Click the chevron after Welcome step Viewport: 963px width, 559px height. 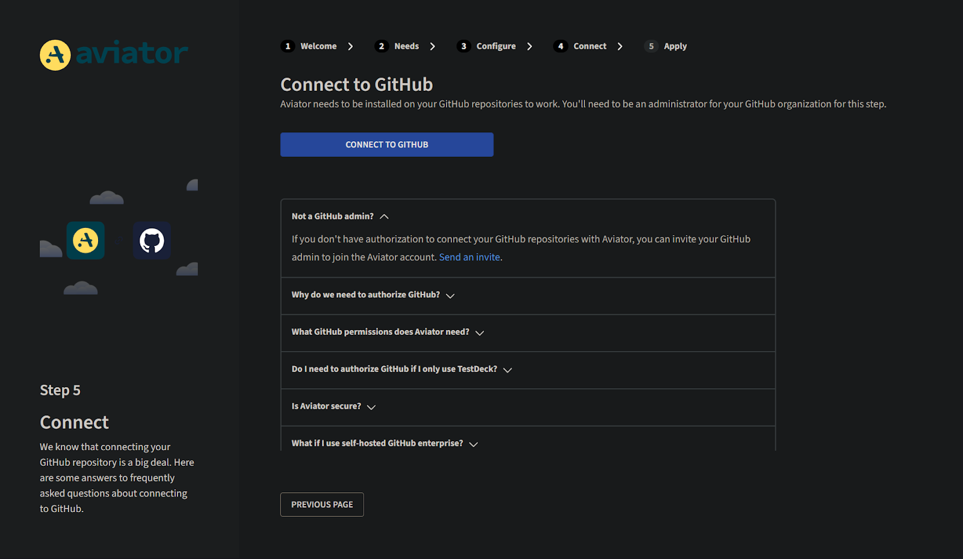350,46
